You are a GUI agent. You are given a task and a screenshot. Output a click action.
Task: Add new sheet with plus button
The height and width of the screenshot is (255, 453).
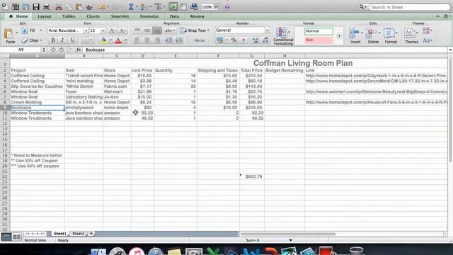click(x=91, y=234)
